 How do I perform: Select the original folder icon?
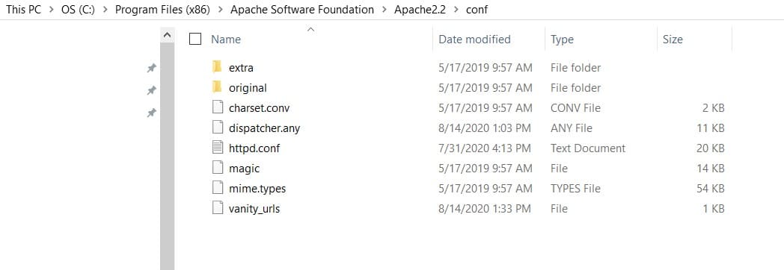click(216, 87)
